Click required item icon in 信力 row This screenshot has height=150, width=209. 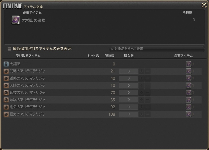188,114
